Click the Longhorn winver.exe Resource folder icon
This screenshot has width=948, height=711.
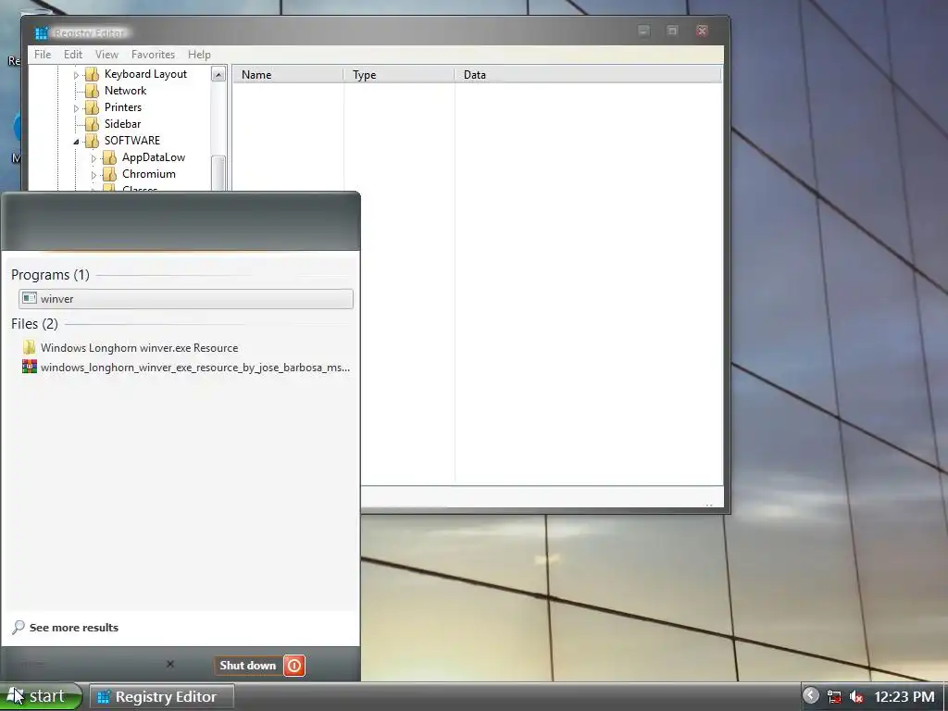[x=29, y=347]
